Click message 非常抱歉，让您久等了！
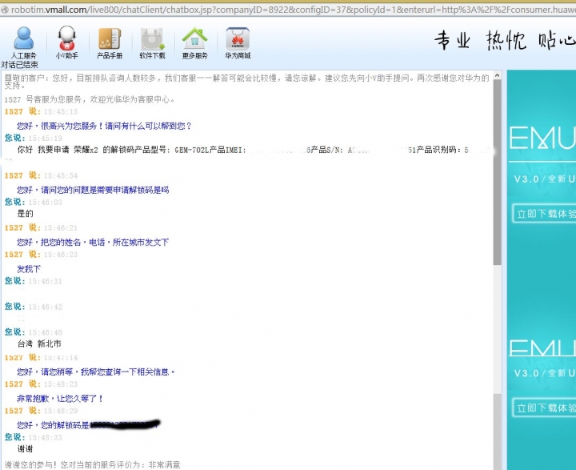The width and height of the screenshot is (576, 470). pyautogui.click(x=60, y=398)
